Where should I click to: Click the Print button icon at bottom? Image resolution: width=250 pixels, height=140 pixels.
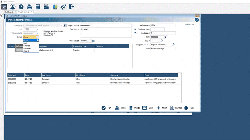click(x=117, y=108)
